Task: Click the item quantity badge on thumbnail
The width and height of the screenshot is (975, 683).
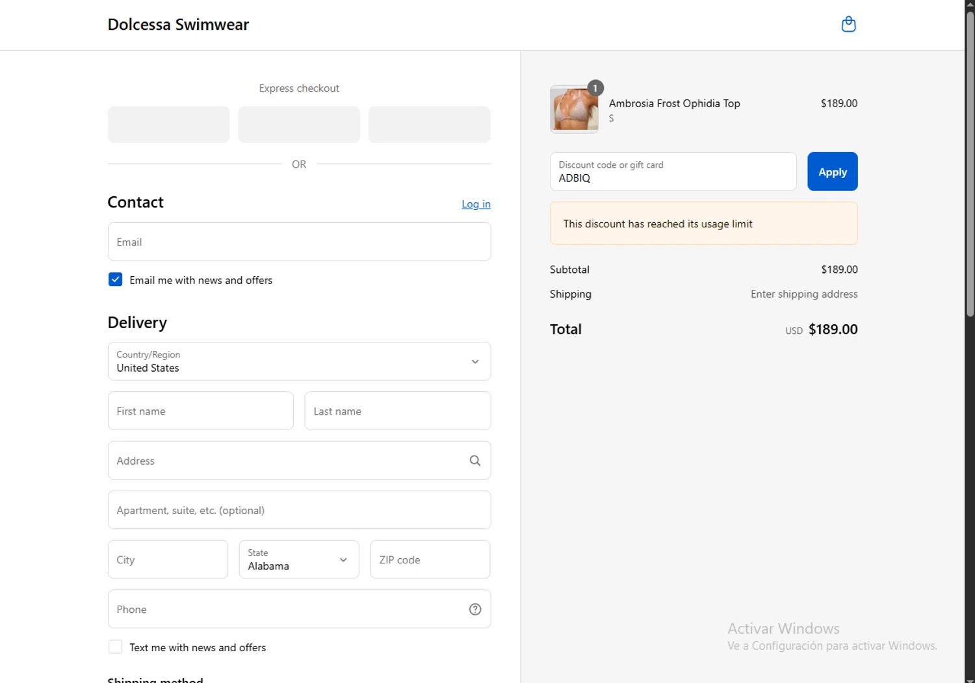Action: coord(595,88)
